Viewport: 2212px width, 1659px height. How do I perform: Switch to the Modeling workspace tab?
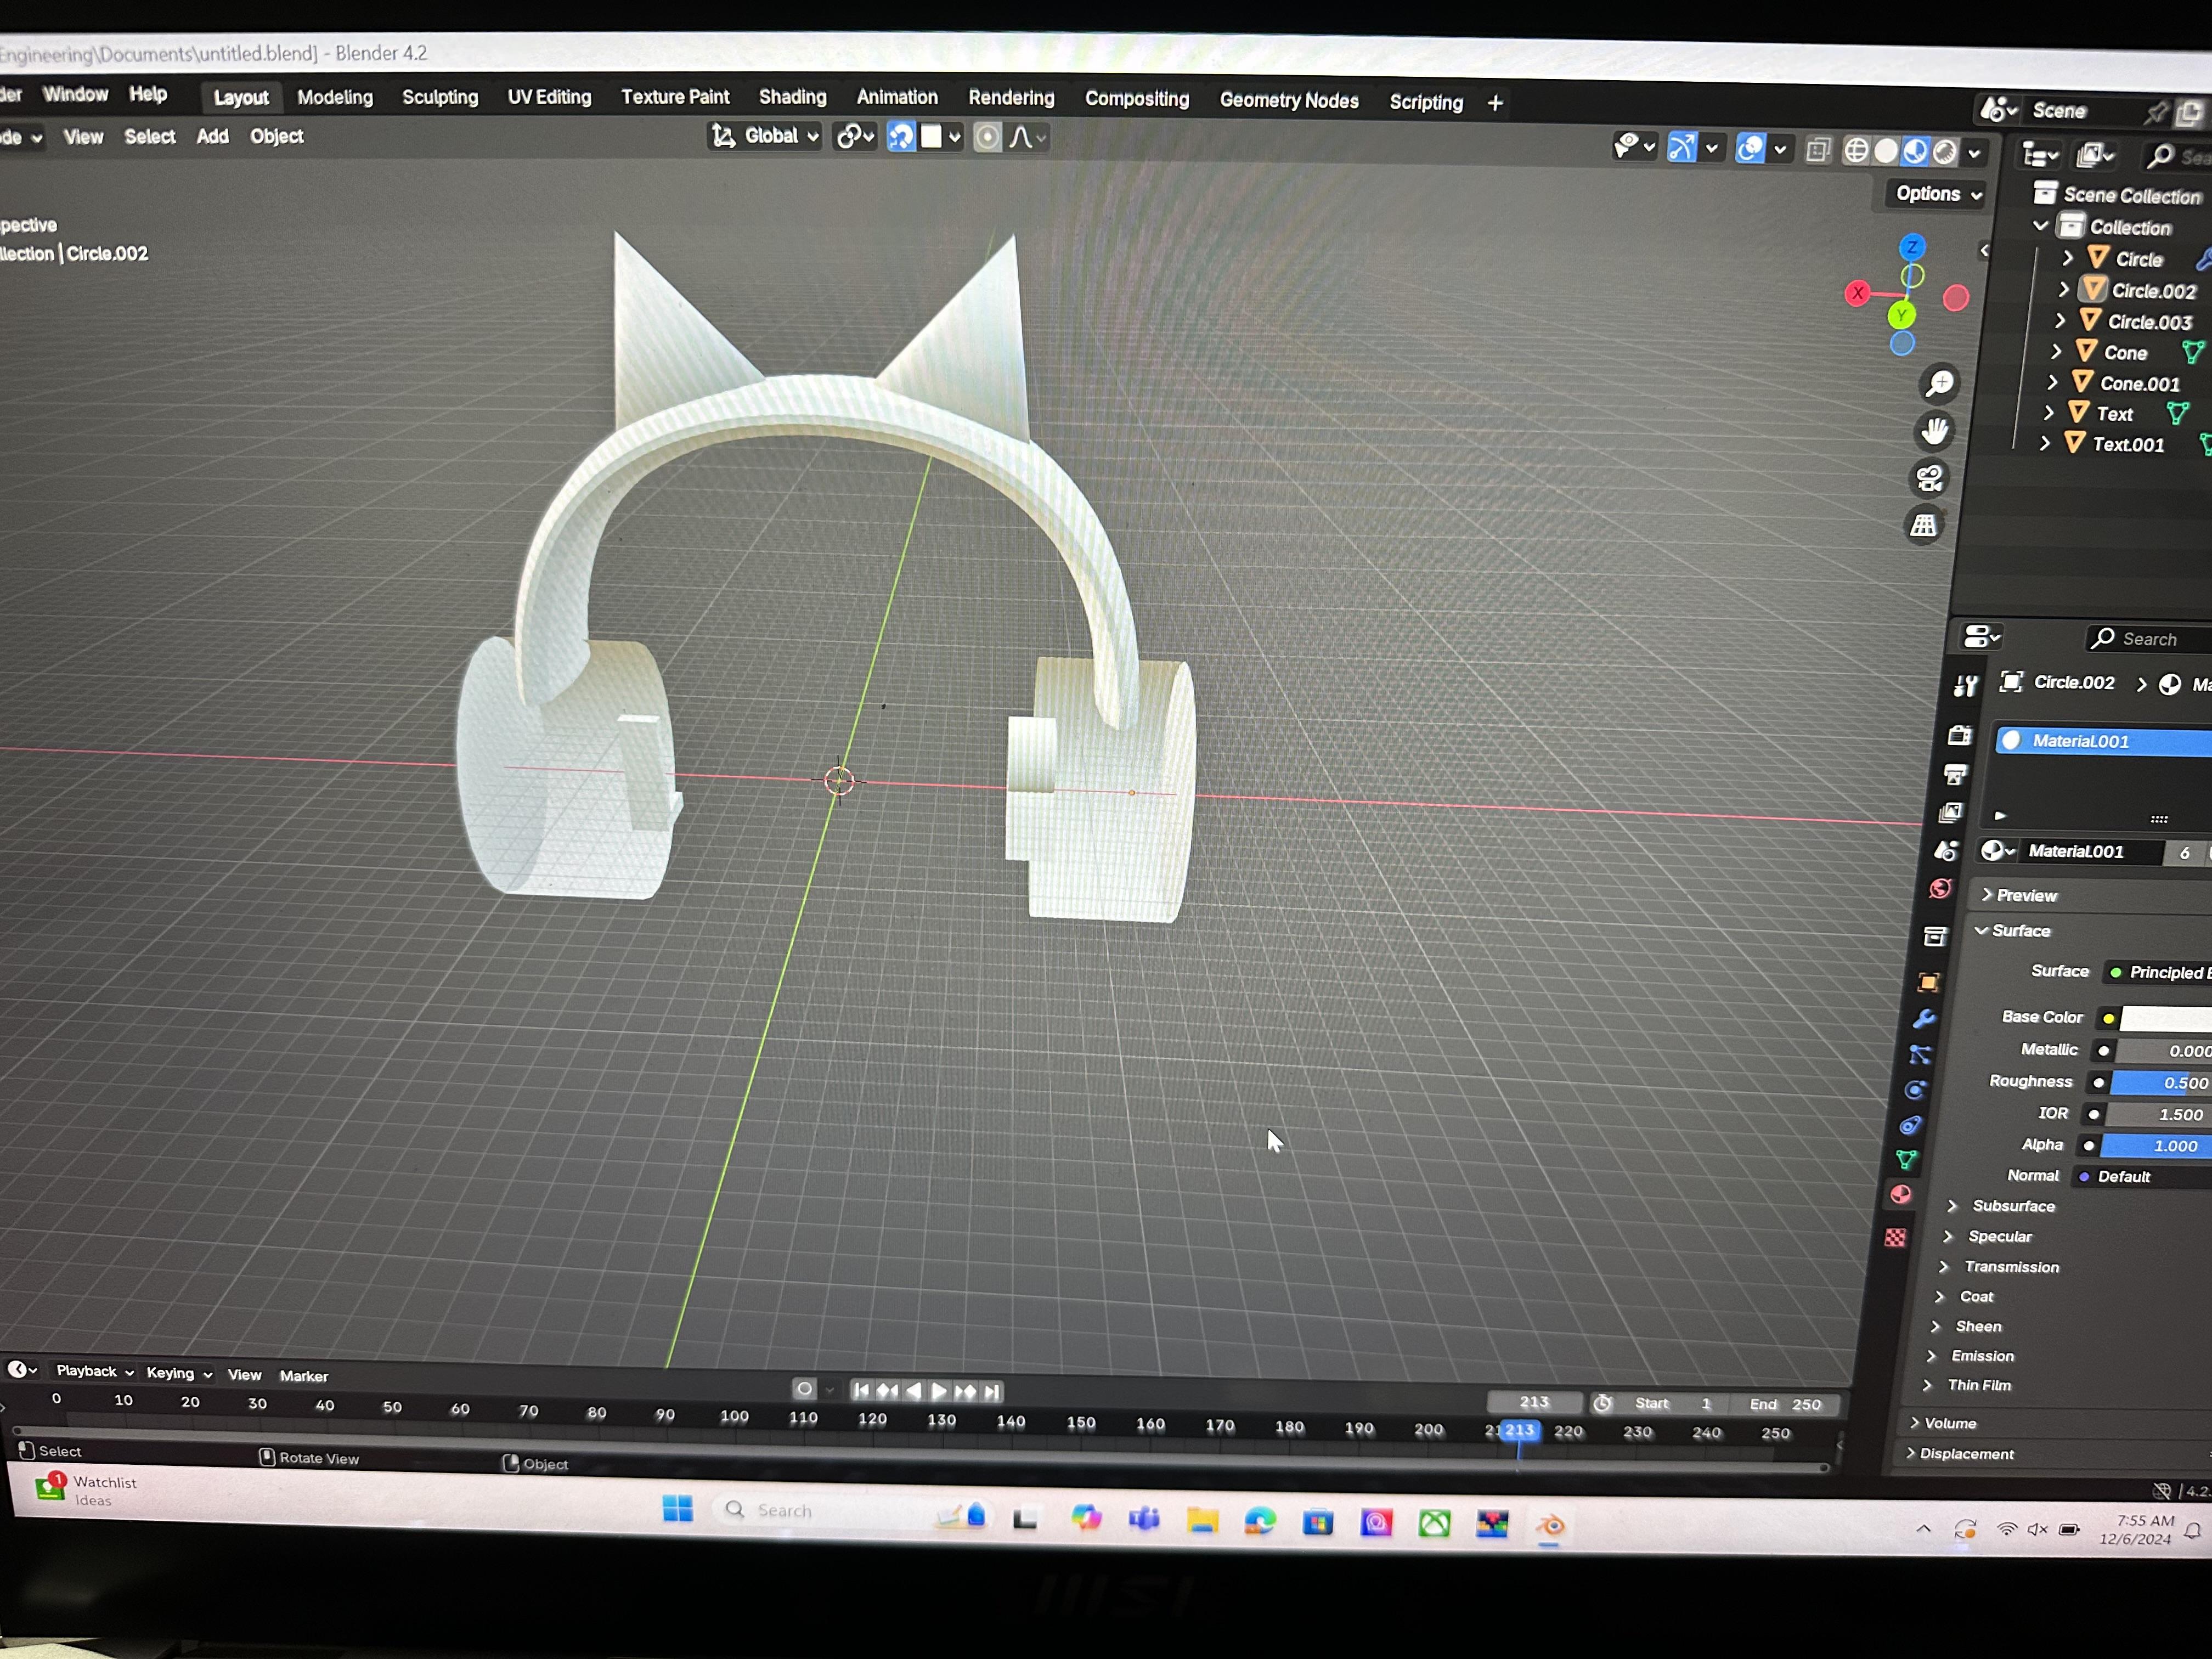335,97
